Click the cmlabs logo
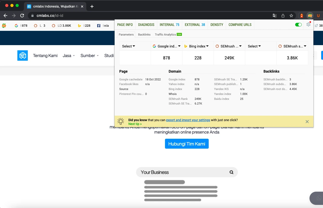Viewport: 323px width, 208px height. (x=23, y=56)
